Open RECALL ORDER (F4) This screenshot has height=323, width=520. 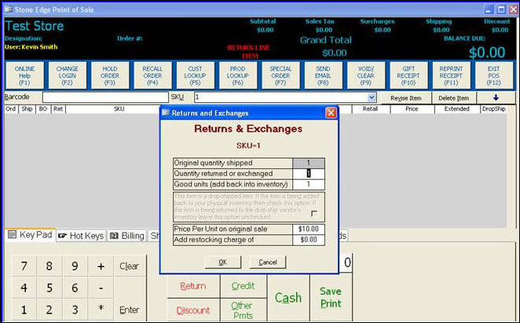152,75
